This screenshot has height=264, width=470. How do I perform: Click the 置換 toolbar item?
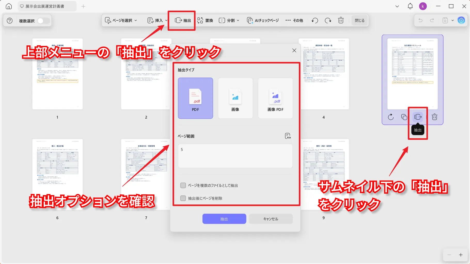pos(205,20)
